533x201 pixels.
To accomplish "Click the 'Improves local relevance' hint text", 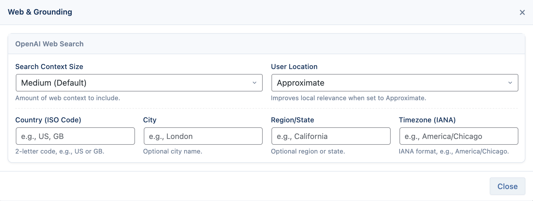I will pyautogui.click(x=349, y=98).
